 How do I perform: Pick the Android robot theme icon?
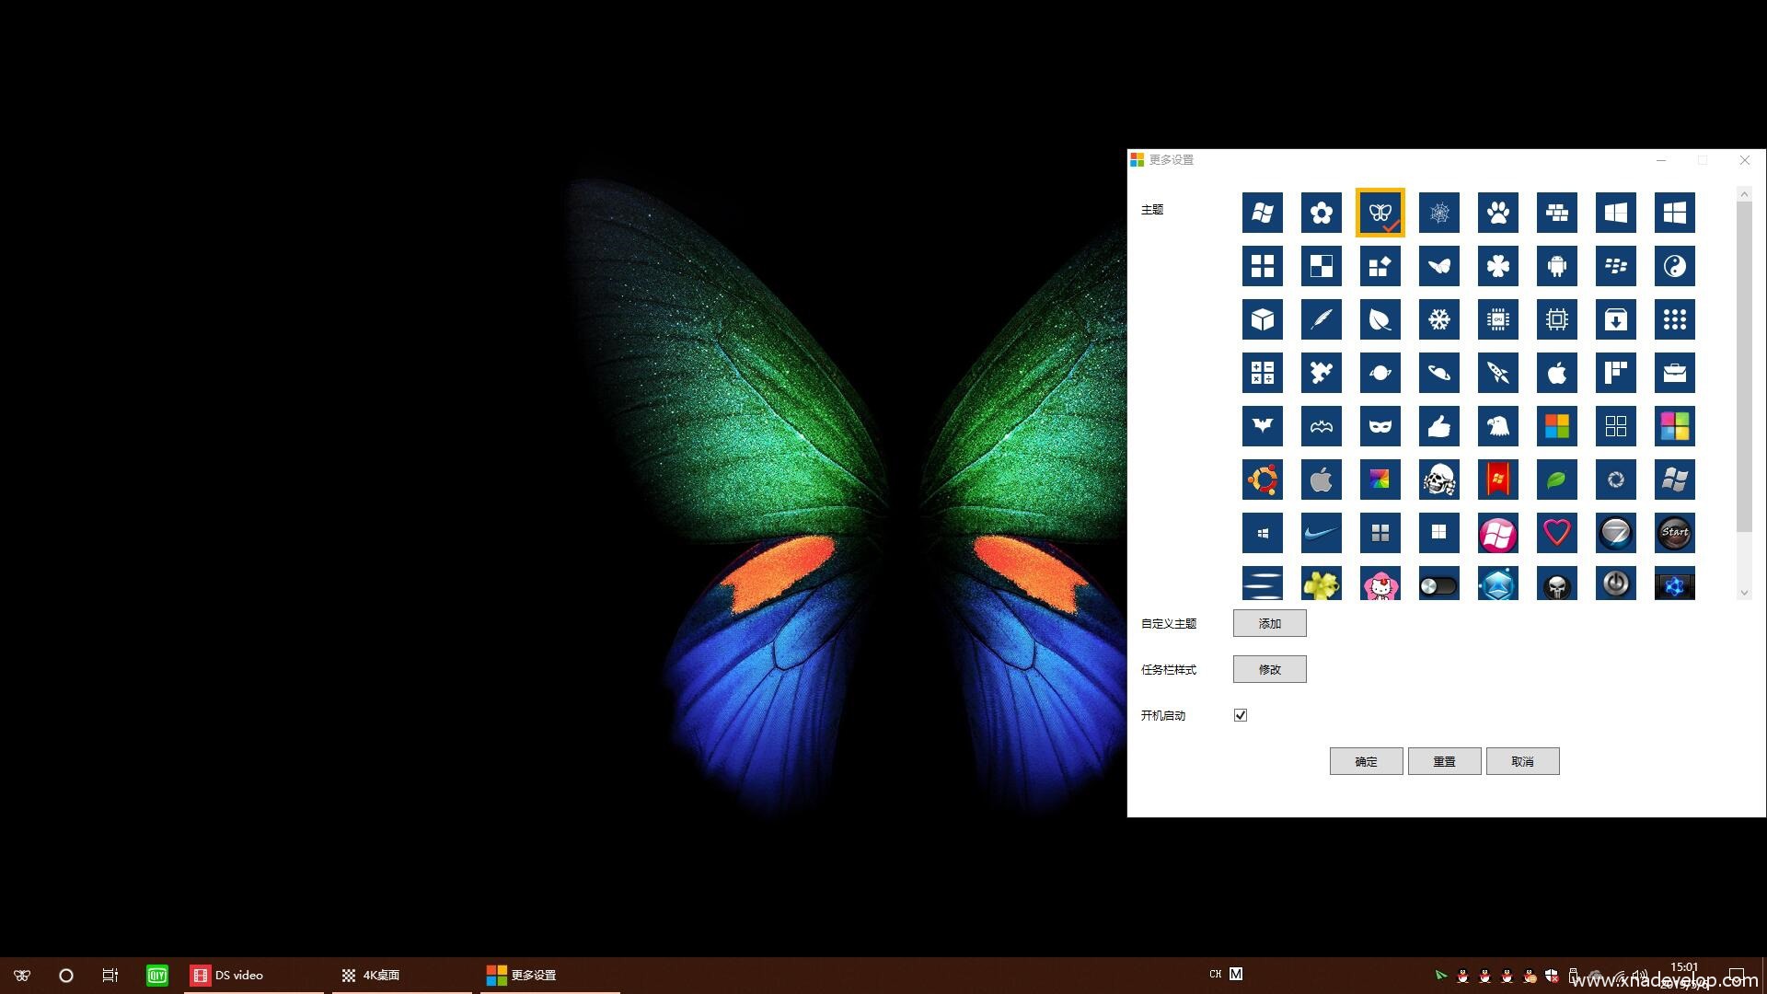pos(1556,266)
